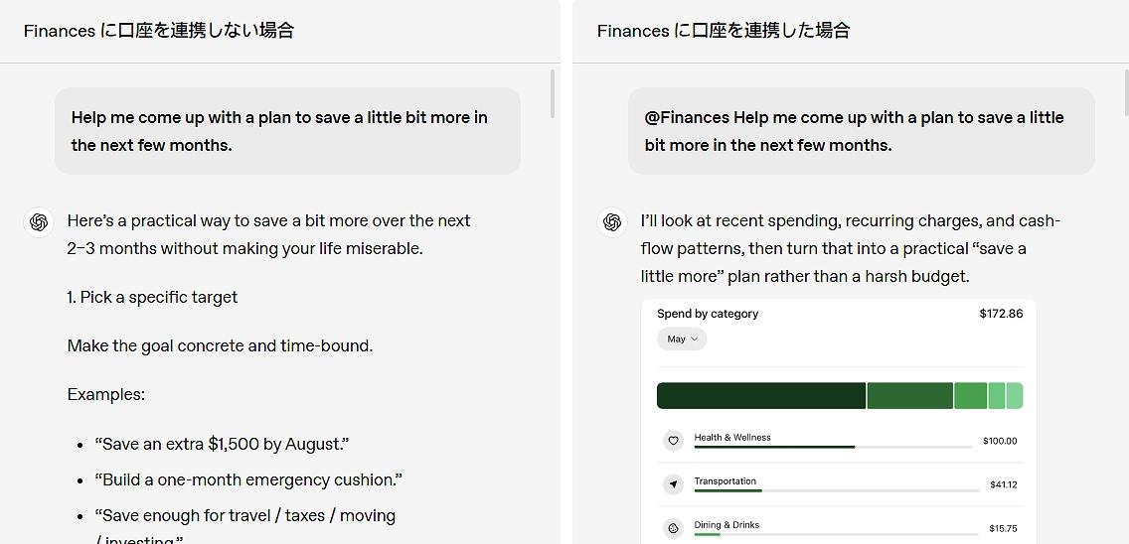Screen dimensions: 1129x544
Task: Click the darkest green bar segment
Action: (761, 396)
